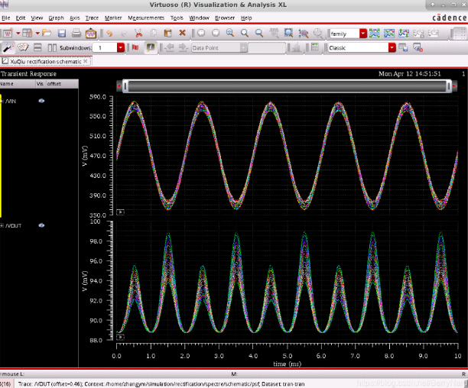
Task: Click the print icon in toolbar
Action: coord(76,34)
